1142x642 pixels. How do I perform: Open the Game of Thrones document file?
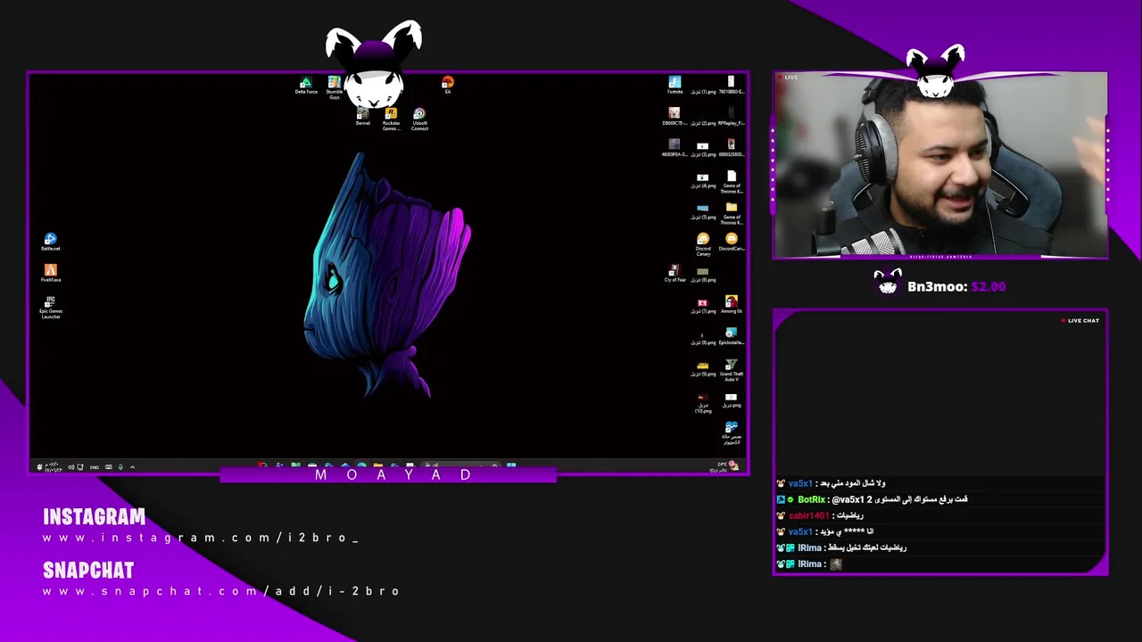732,183
